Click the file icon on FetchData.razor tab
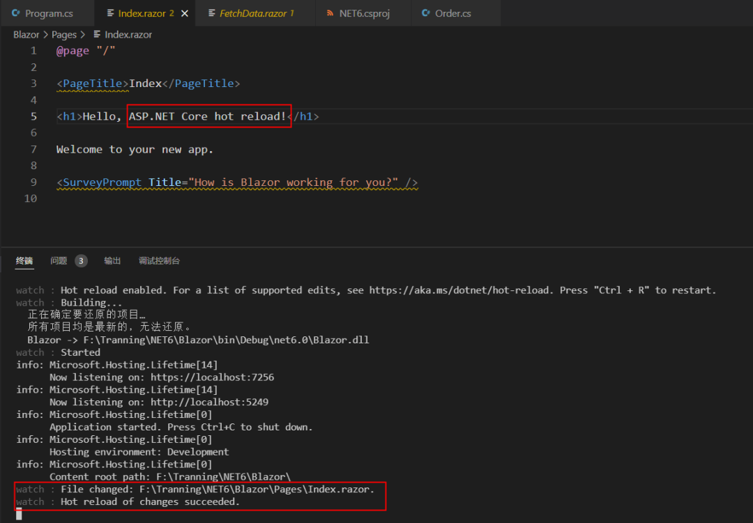Viewport: 753px width, 523px height. click(212, 13)
